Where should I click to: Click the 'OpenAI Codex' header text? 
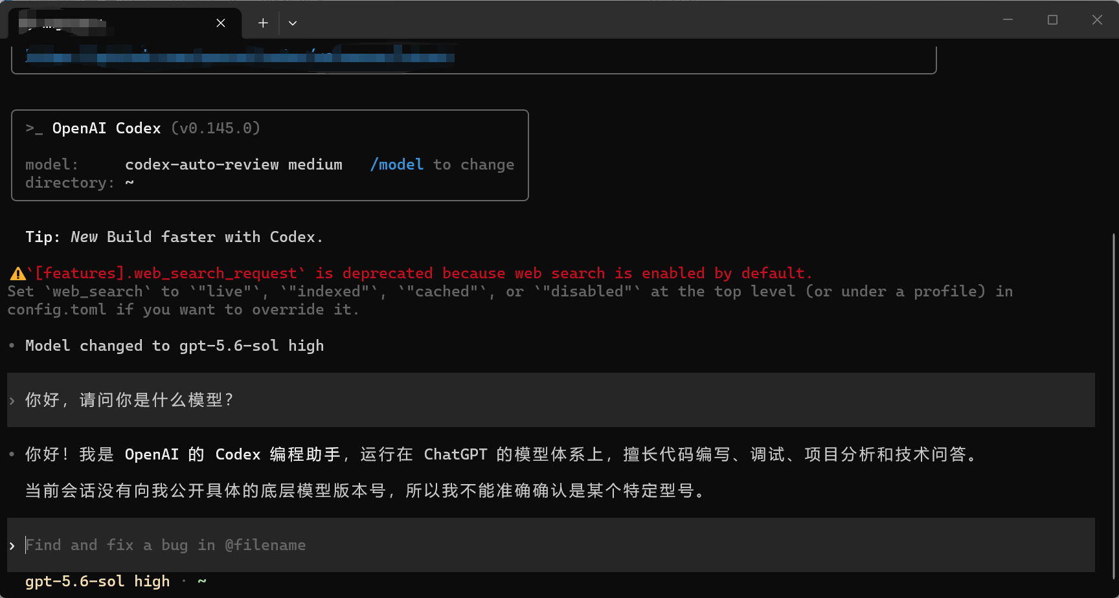(106, 128)
